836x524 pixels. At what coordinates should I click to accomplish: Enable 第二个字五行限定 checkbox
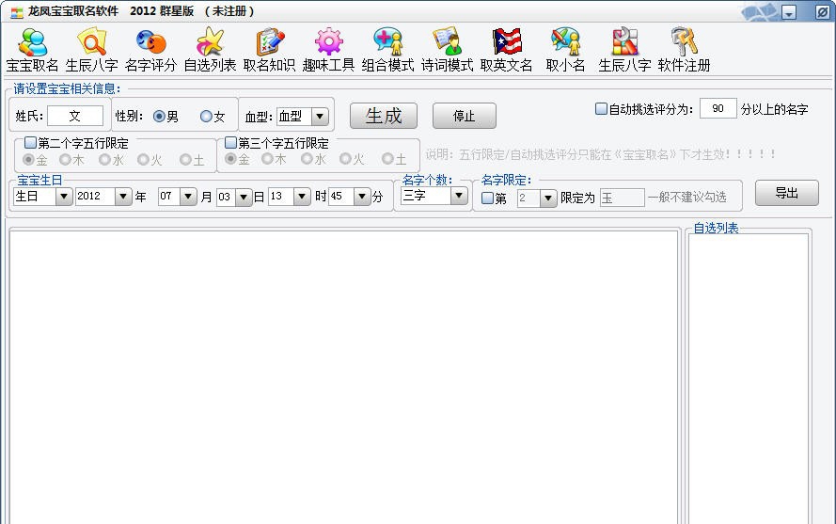pyautogui.click(x=30, y=143)
